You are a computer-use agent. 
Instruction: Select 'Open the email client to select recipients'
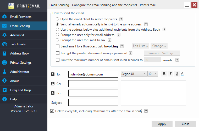(57, 19)
